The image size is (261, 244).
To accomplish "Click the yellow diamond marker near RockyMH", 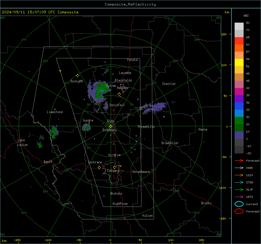I will click(77, 76).
